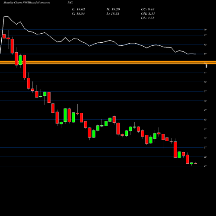216x216 pixels.
Task: Select the high value 'H: 19.20'
Action: pos(113,10)
